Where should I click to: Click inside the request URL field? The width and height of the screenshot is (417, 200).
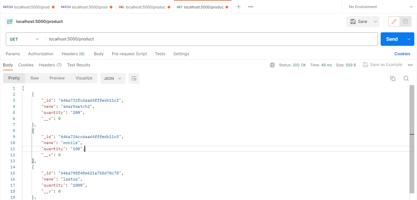[135, 39]
